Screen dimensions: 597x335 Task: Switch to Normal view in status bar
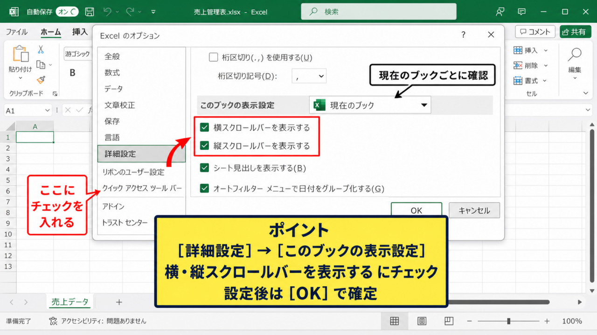pos(395,321)
